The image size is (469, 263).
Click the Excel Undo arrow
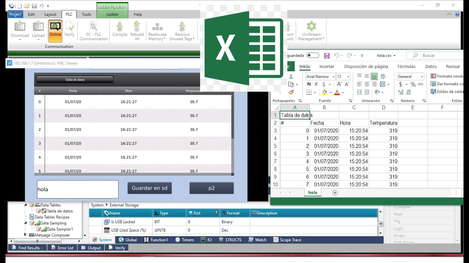(336, 56)
